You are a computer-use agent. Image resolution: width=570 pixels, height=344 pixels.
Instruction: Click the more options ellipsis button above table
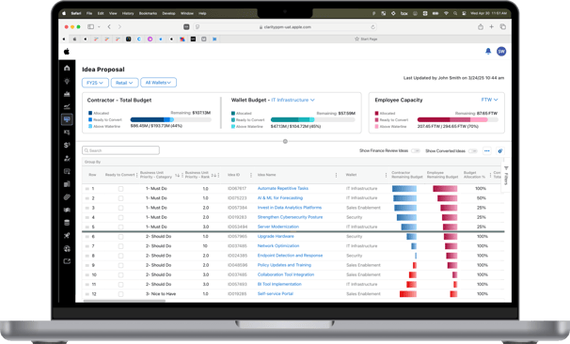pyautogui.click(x=487, y=150)
